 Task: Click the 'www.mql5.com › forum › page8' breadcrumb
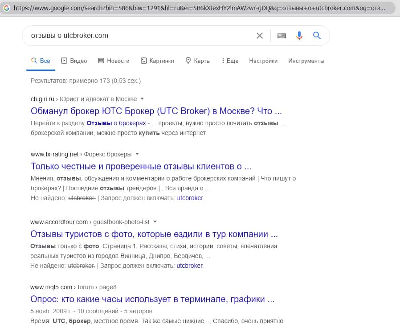click(x=73, y=287)
